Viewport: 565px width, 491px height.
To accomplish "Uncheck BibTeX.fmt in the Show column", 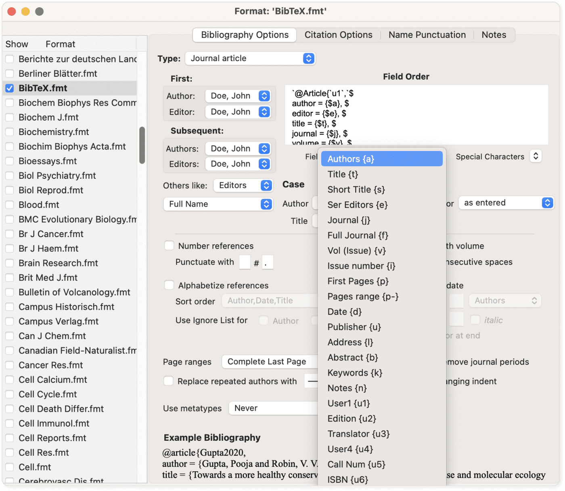I will (x=9, y=88).
